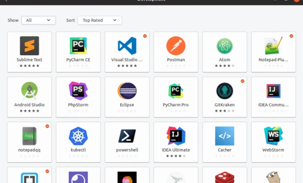Open the Atom app icon
303x183 pixels.
tap(224, 46)
